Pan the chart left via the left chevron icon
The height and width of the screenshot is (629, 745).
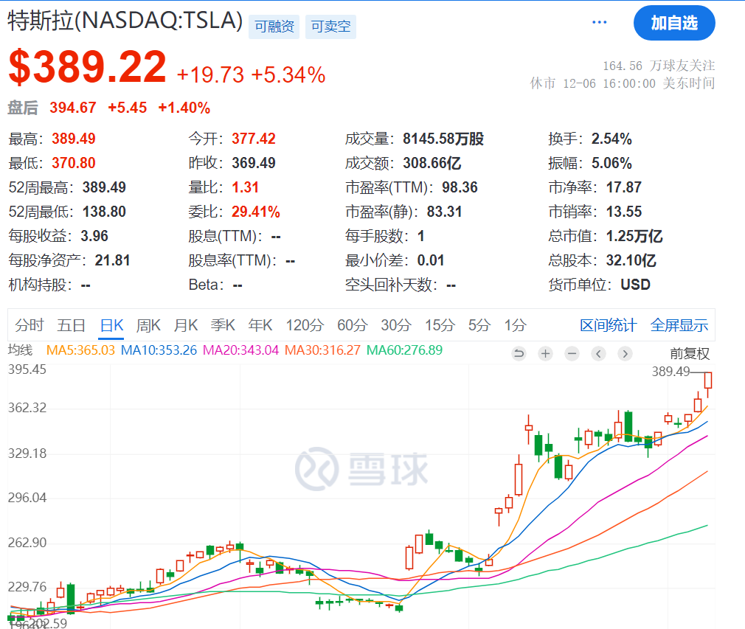598,353
